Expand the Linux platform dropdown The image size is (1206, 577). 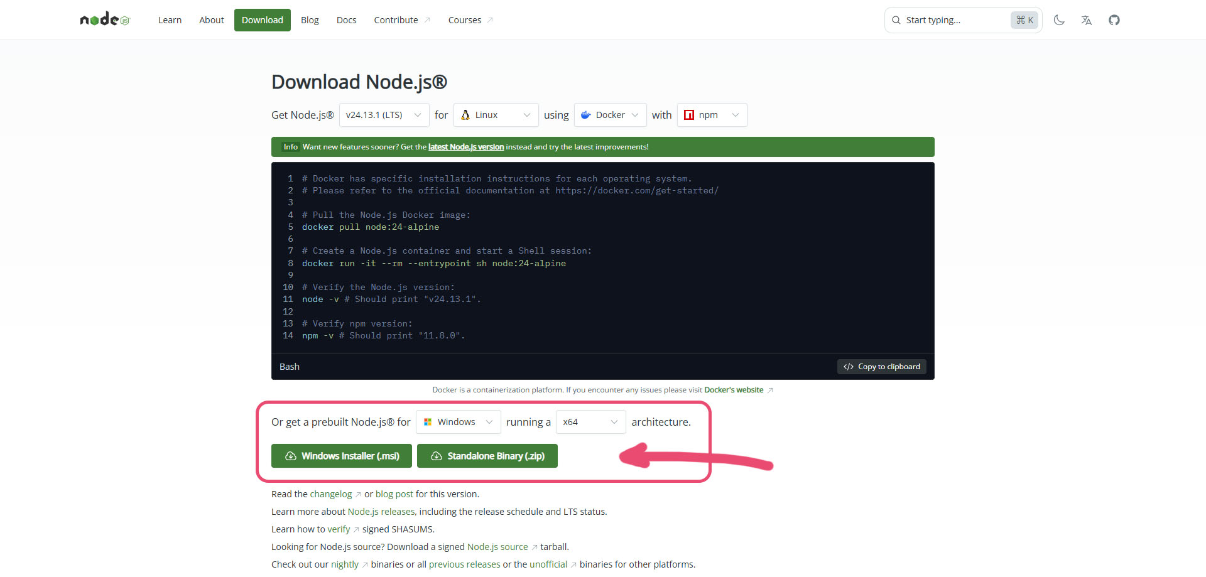pyautogui.click(x=496, y=115)
